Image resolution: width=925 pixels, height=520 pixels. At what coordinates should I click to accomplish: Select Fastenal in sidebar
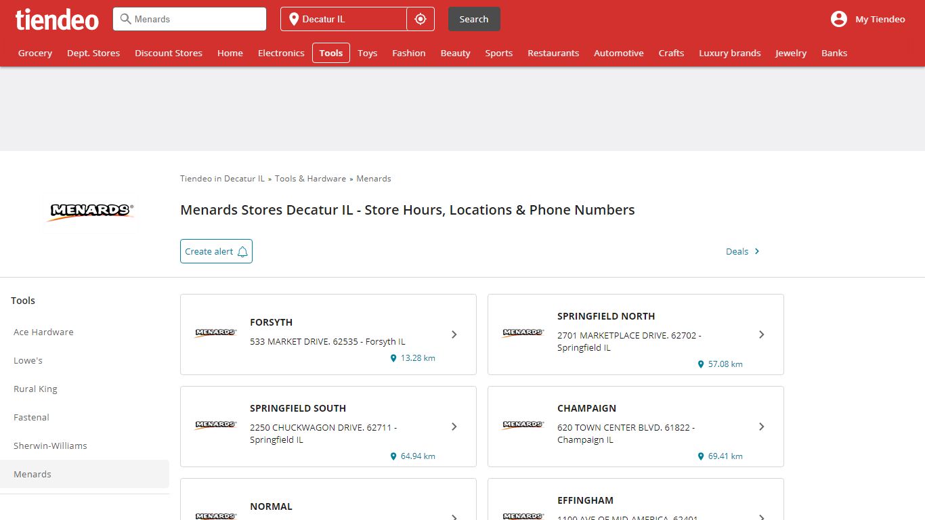(x=31, y=417)
